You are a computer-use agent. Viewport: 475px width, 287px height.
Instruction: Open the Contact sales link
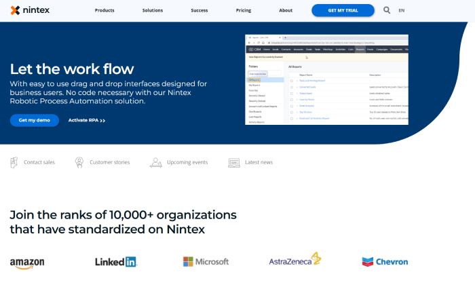tap(39, 162)
